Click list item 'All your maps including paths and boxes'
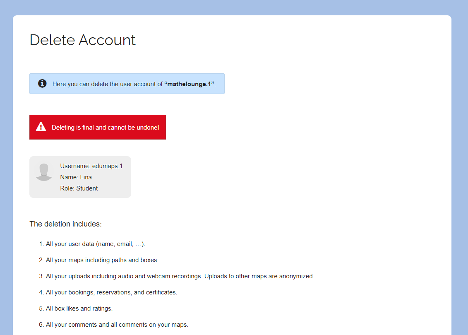 [x=102, y=260]
